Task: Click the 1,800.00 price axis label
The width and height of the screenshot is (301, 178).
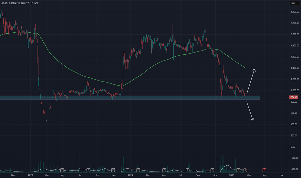Action: [x=295, y=46]
